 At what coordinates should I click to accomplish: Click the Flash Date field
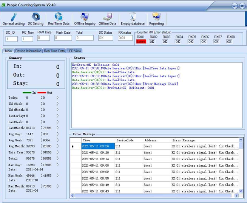pos(63,38)
